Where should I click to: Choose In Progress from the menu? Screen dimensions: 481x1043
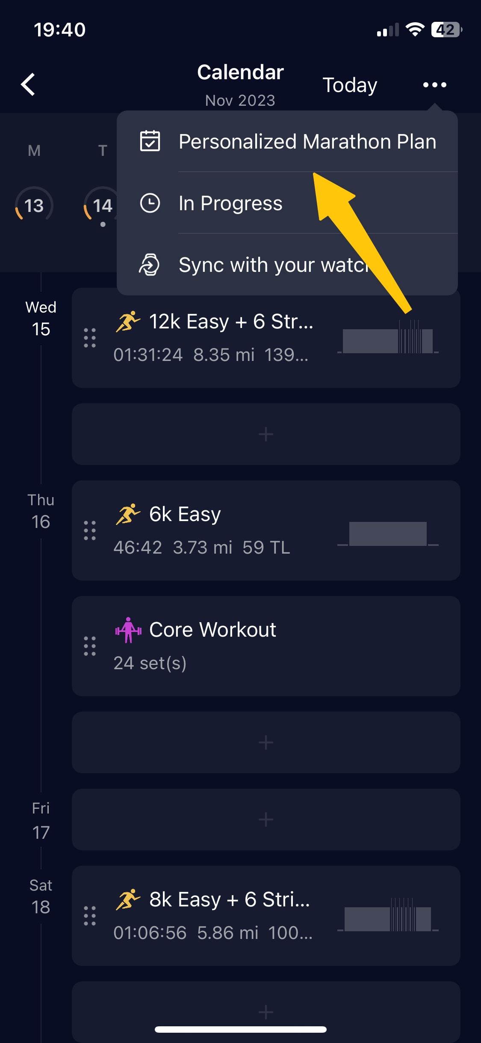tap(287, 203)
